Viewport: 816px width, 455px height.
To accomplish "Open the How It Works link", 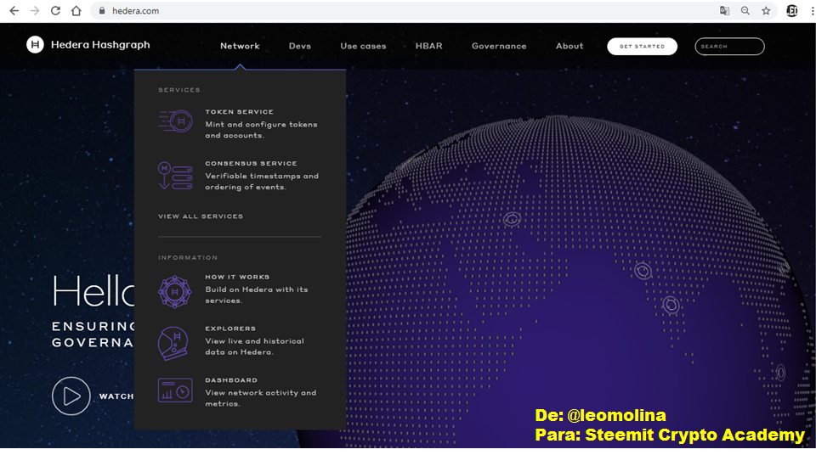I will pos(237,278).
